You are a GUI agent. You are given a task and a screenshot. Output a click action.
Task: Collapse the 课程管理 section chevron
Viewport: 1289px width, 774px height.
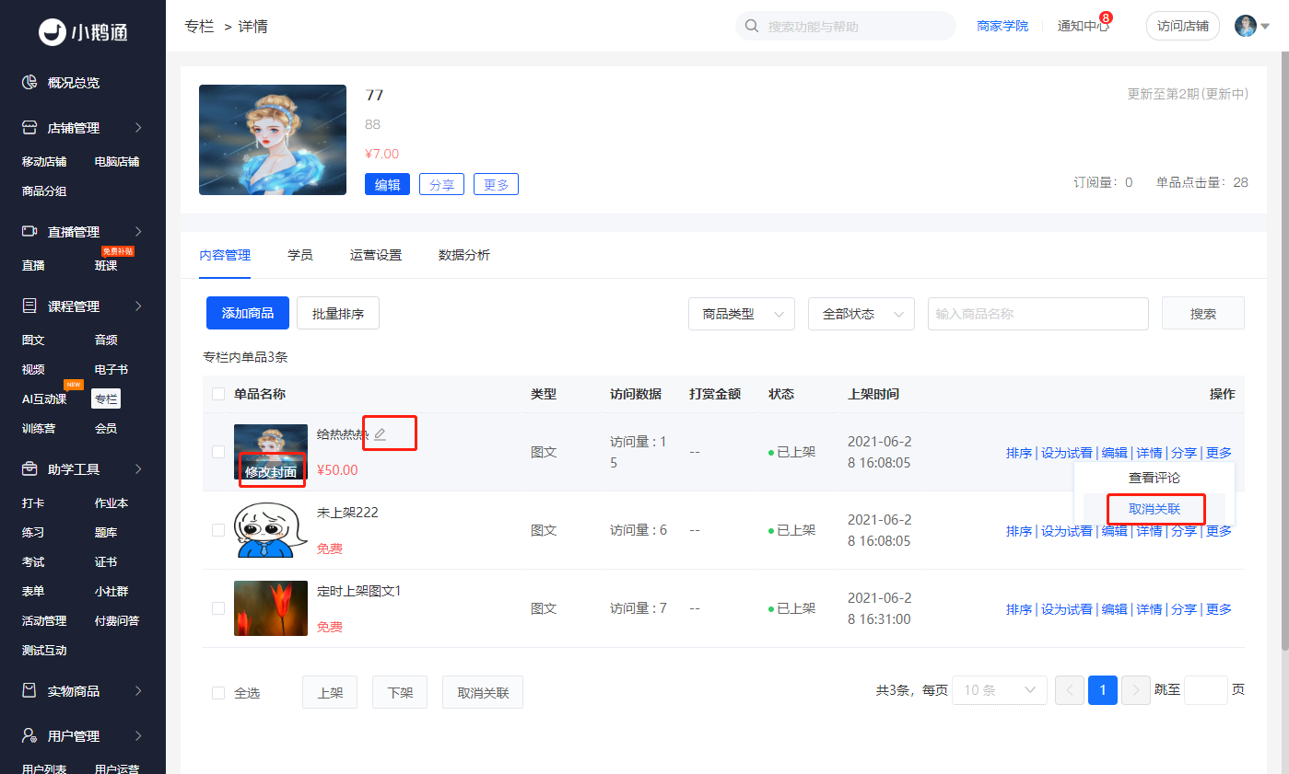(138, 306)
